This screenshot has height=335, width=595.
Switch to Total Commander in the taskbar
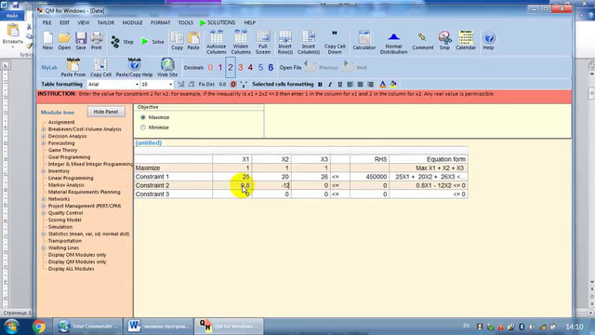(87, 327)
